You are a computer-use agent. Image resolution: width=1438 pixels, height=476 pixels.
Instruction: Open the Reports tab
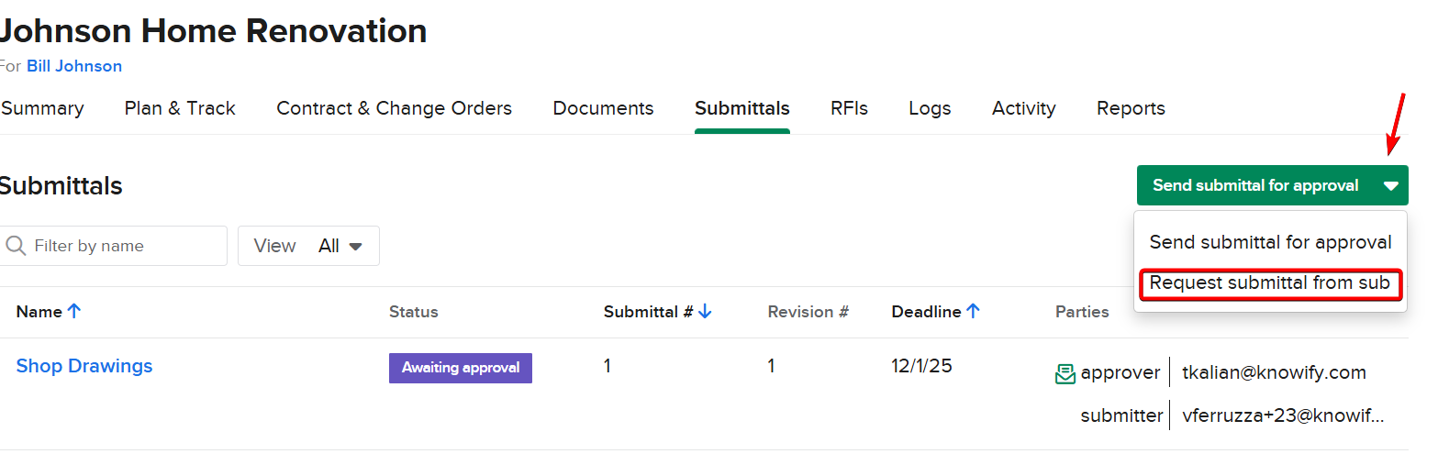click(x=1131, y=108)
